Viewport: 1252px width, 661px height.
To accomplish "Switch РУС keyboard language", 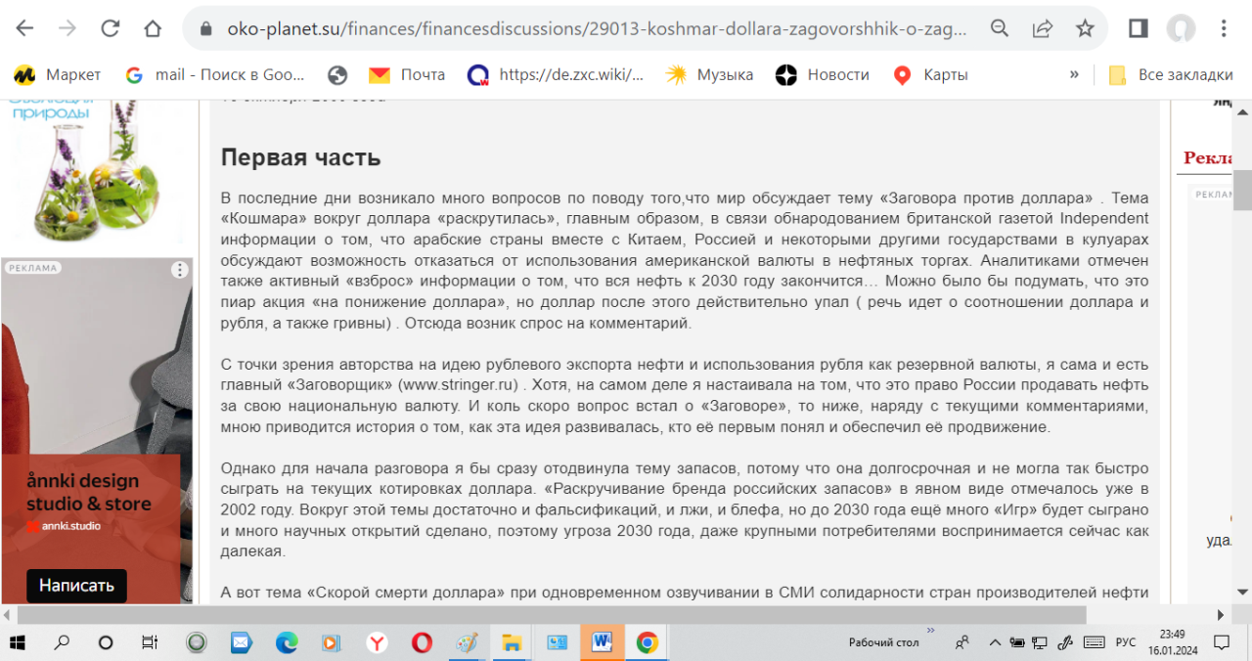I will tap(1126, 642).
